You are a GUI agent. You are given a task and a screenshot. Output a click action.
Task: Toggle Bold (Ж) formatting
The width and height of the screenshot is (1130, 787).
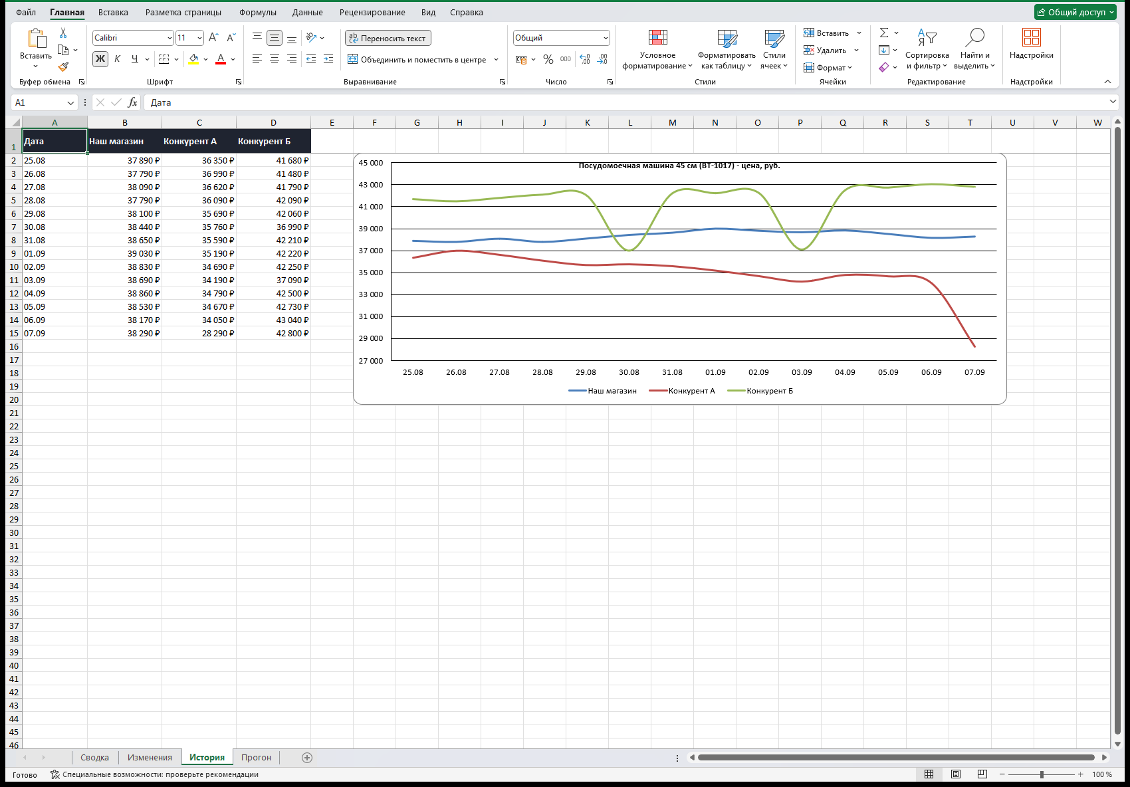[x=100, y=59]
